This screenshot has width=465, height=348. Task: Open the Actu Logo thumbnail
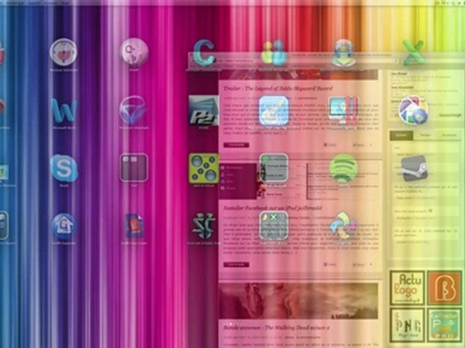pyautogui.click(x=407, y=288)
